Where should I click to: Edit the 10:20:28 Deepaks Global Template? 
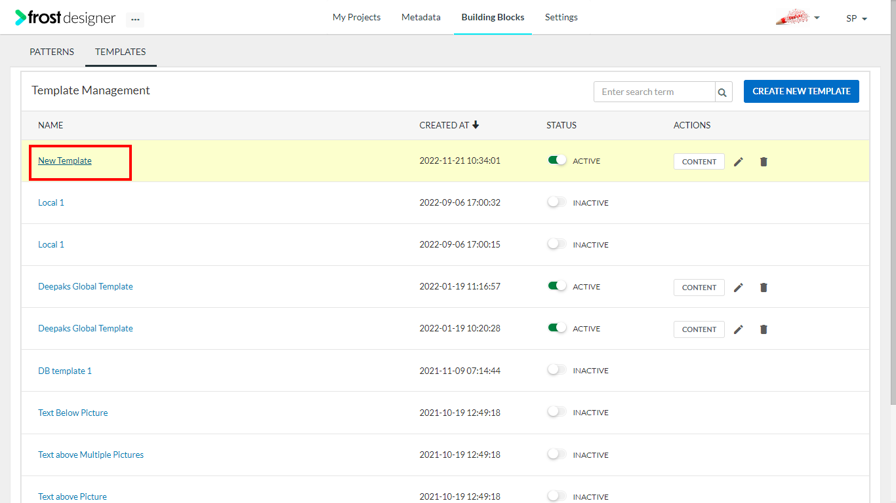click(x=739, y=329)
